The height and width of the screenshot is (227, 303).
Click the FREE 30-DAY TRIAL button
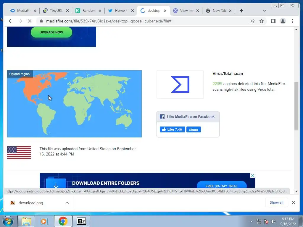coord(222,184)
